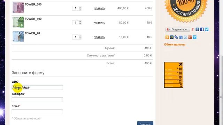Remove TOWER_100 via удалить link
Viewport: 223px width, 125px height.
(x=100, y=23)
